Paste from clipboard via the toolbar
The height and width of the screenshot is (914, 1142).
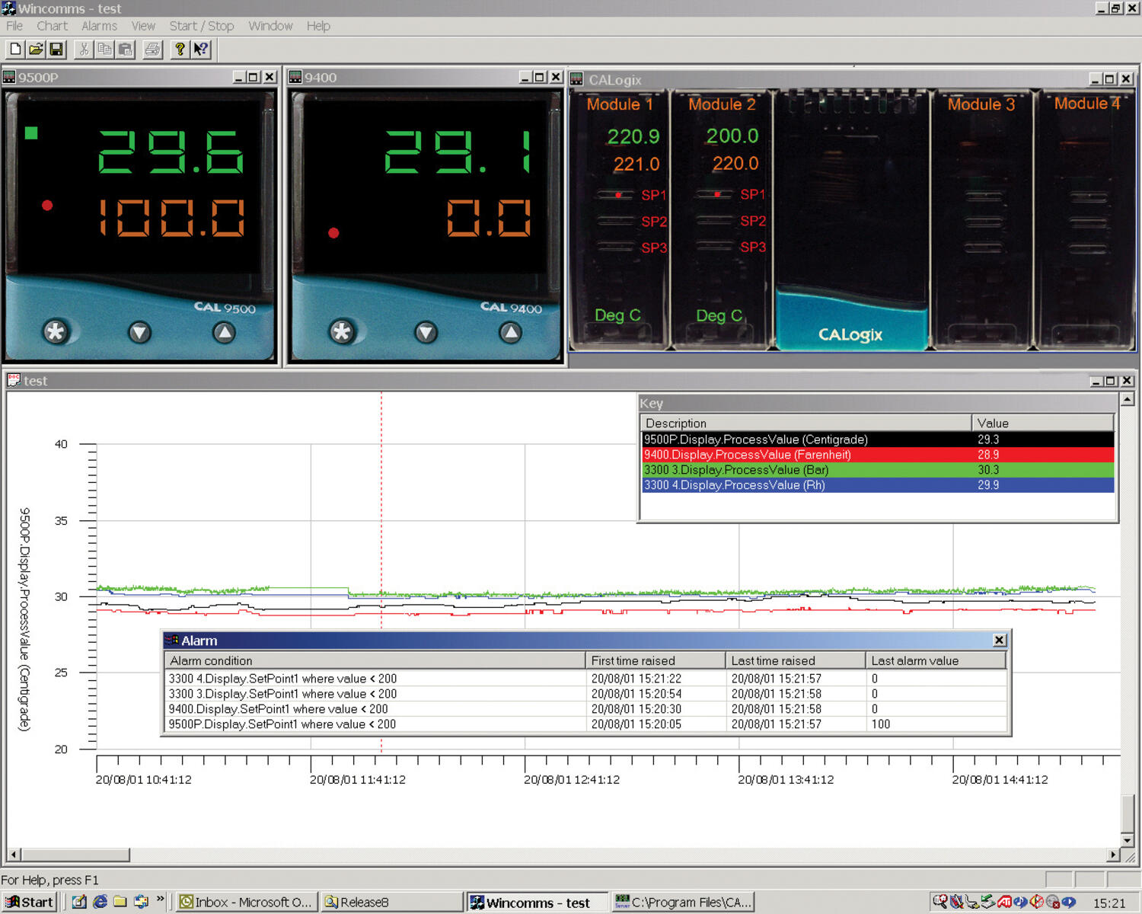coord(124,50)
